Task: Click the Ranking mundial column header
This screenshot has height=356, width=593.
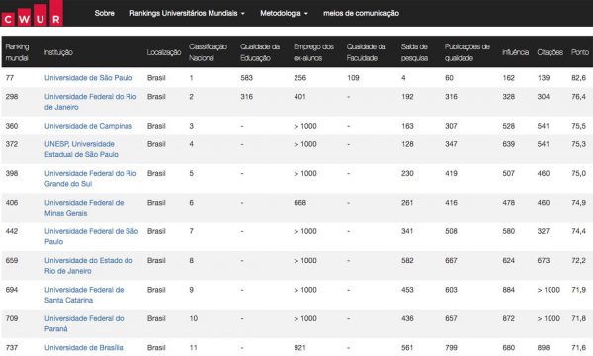Action: (17, 52)
